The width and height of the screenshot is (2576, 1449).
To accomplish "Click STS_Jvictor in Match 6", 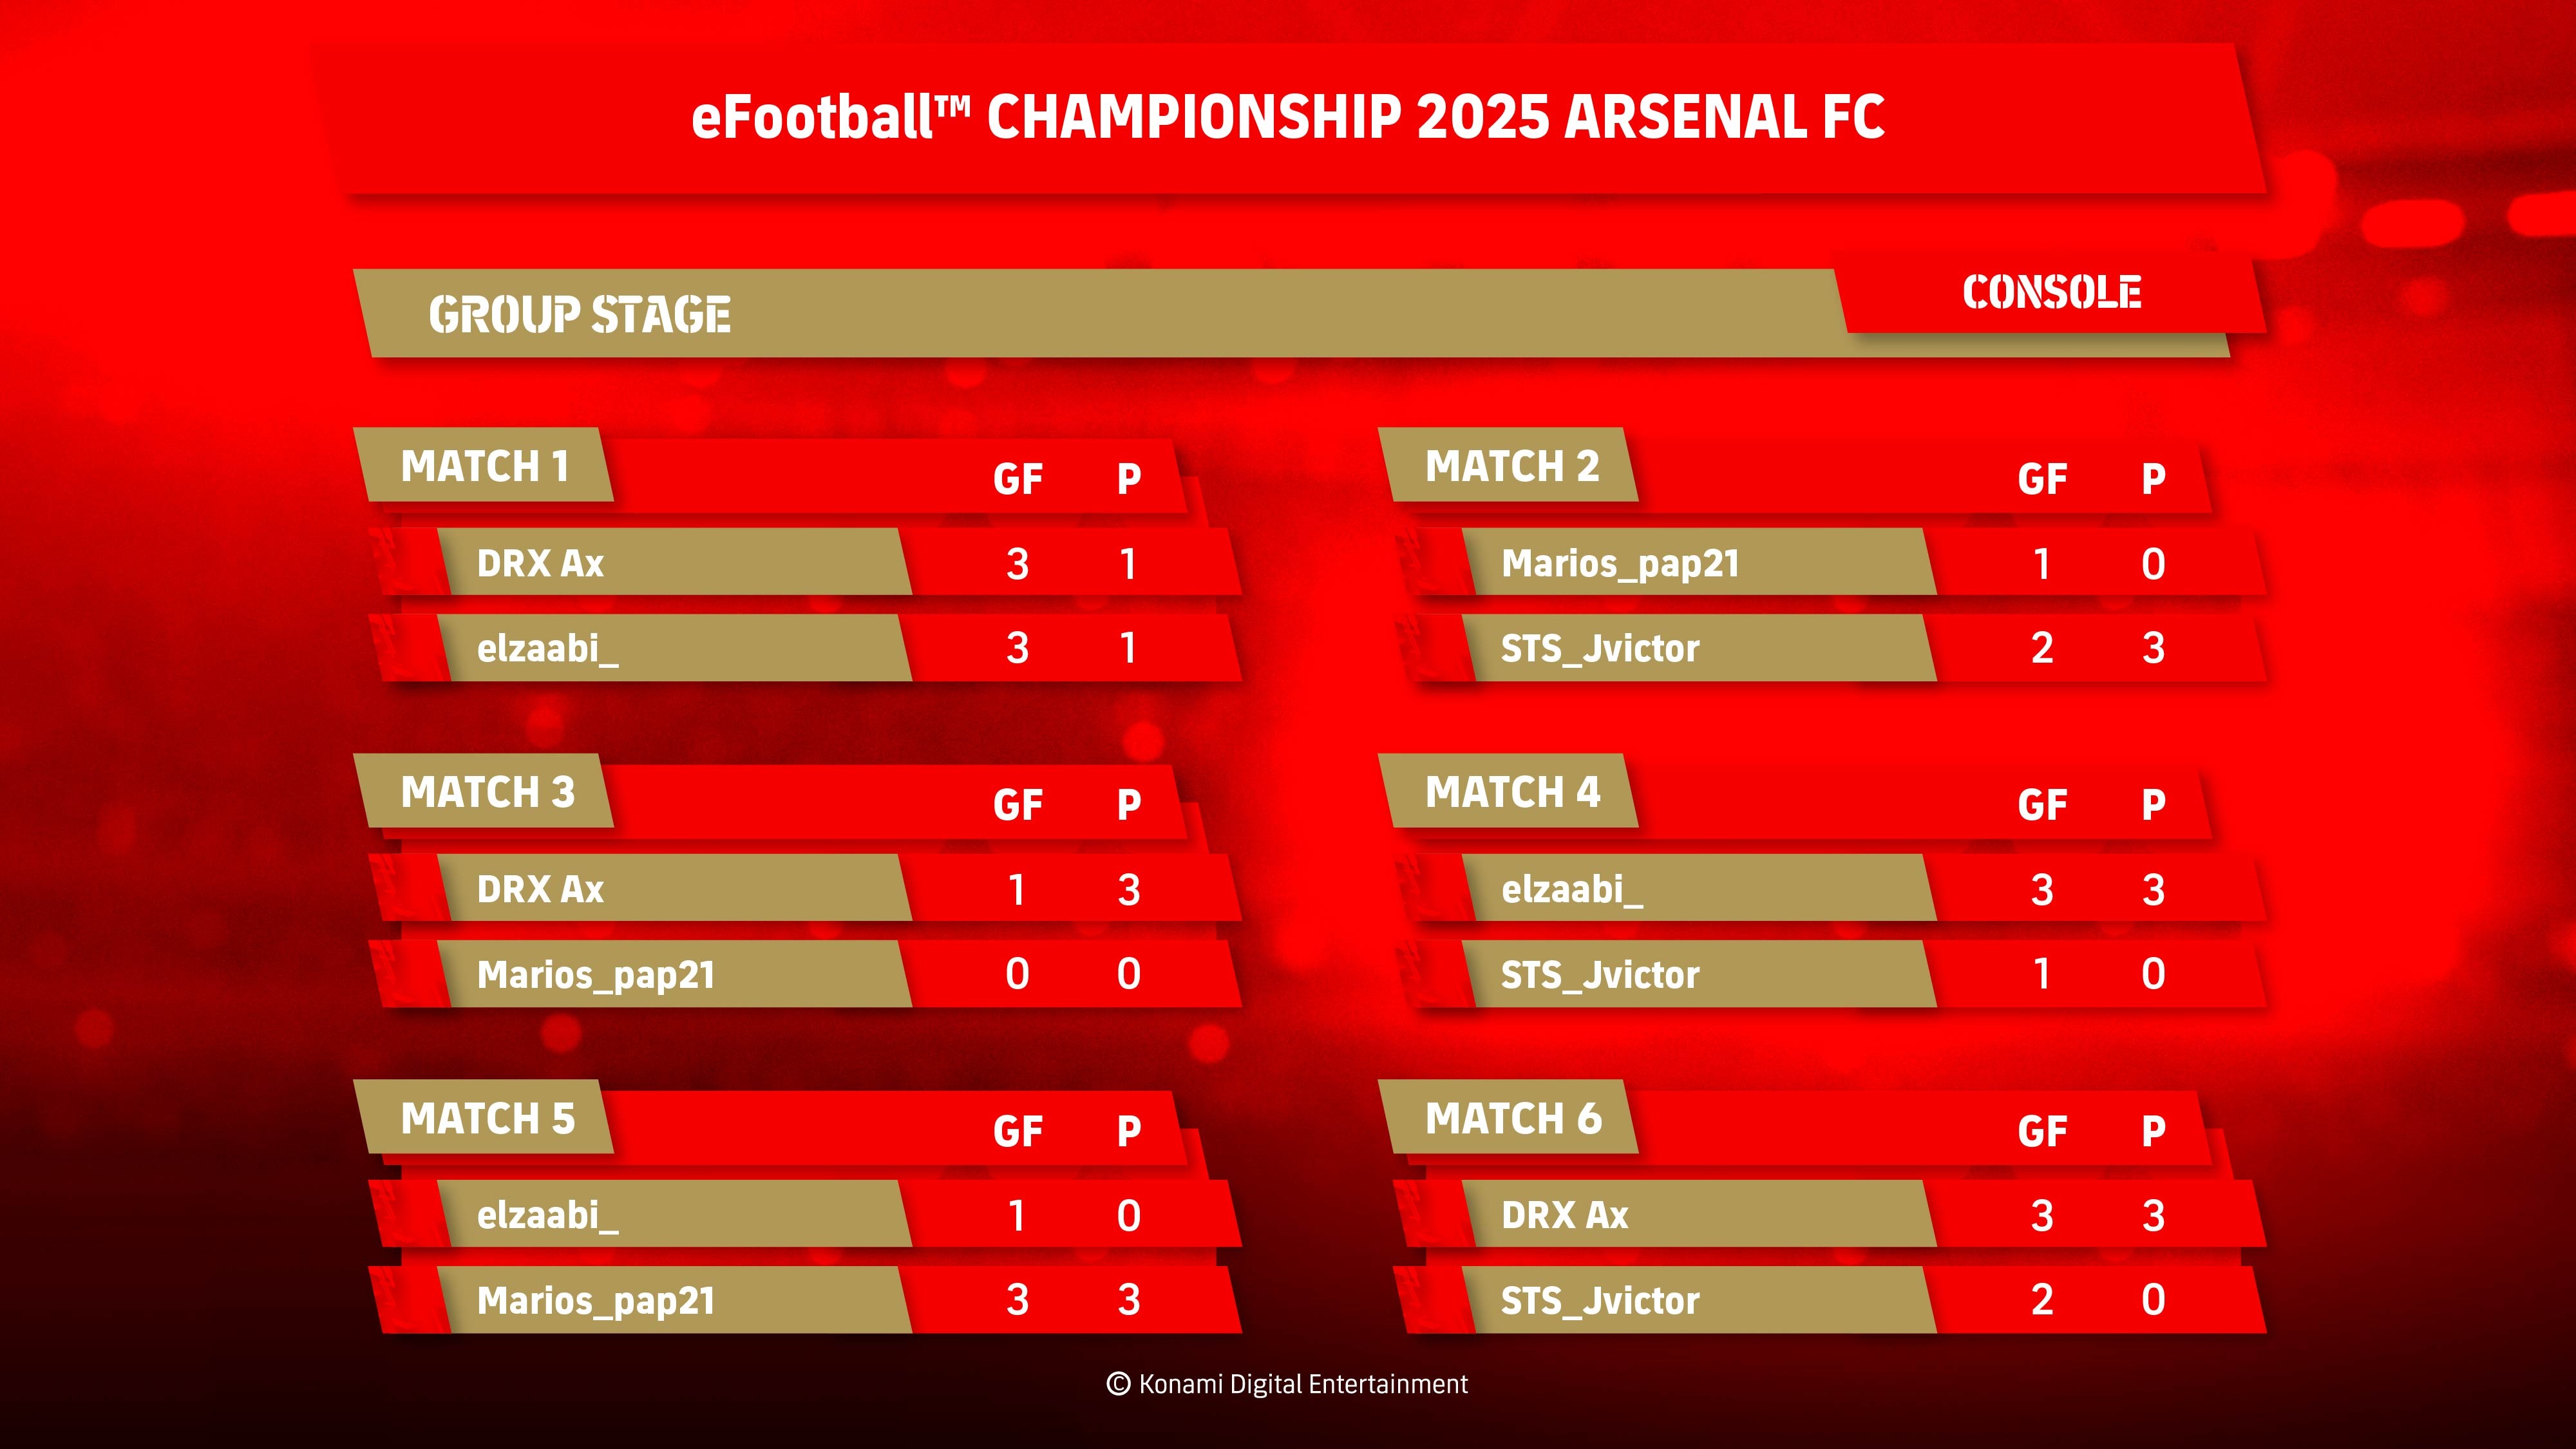I will (1600, 1300).
